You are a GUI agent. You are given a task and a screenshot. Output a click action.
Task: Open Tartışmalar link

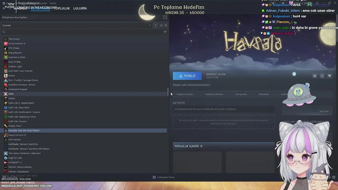[241, 94]
